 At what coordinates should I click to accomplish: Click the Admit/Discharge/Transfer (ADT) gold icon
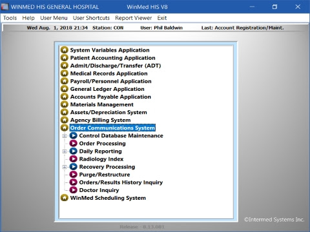point(65,66)
